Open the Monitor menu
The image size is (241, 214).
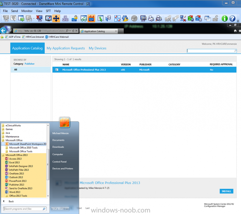pyautogui.click(x=27, y=11)
